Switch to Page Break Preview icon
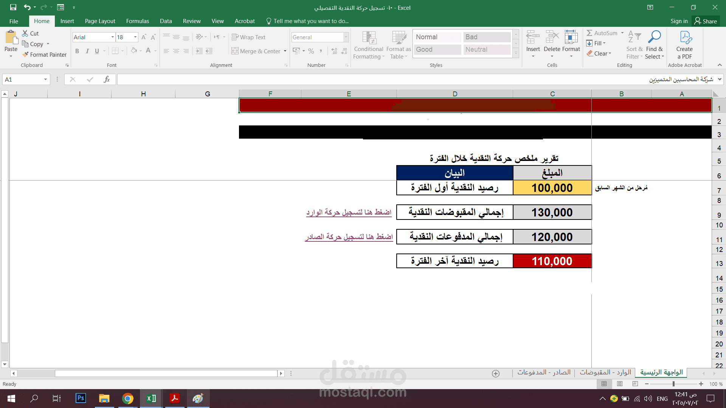Screen dimensions: 726x408 click(635, 384)
